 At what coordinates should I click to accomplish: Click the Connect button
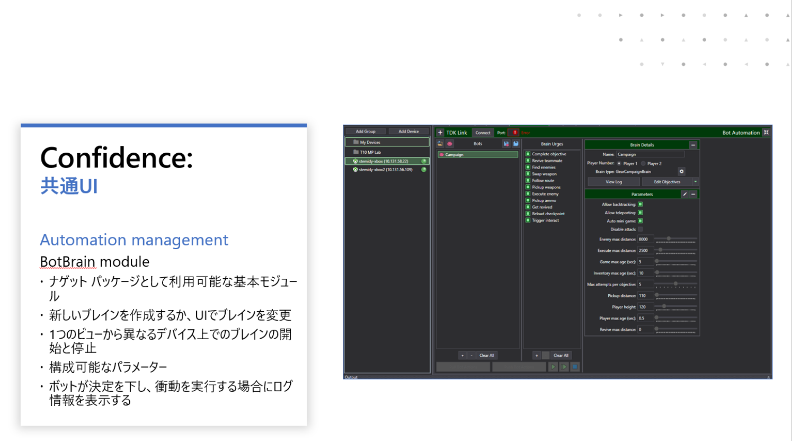(483, 133)
